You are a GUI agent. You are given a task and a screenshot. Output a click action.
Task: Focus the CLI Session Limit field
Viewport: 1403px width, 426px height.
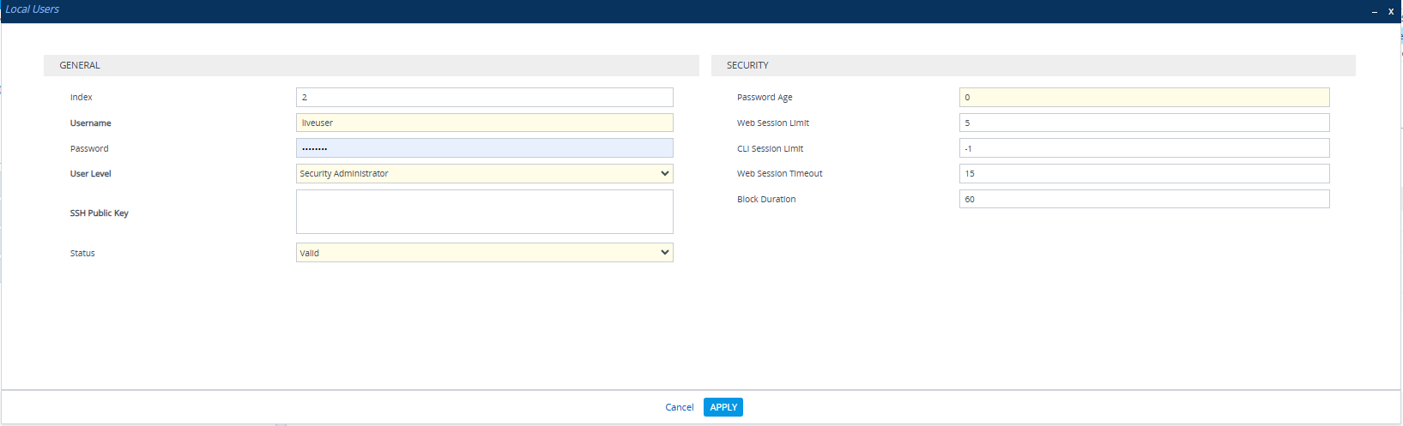click(1144, 148)
